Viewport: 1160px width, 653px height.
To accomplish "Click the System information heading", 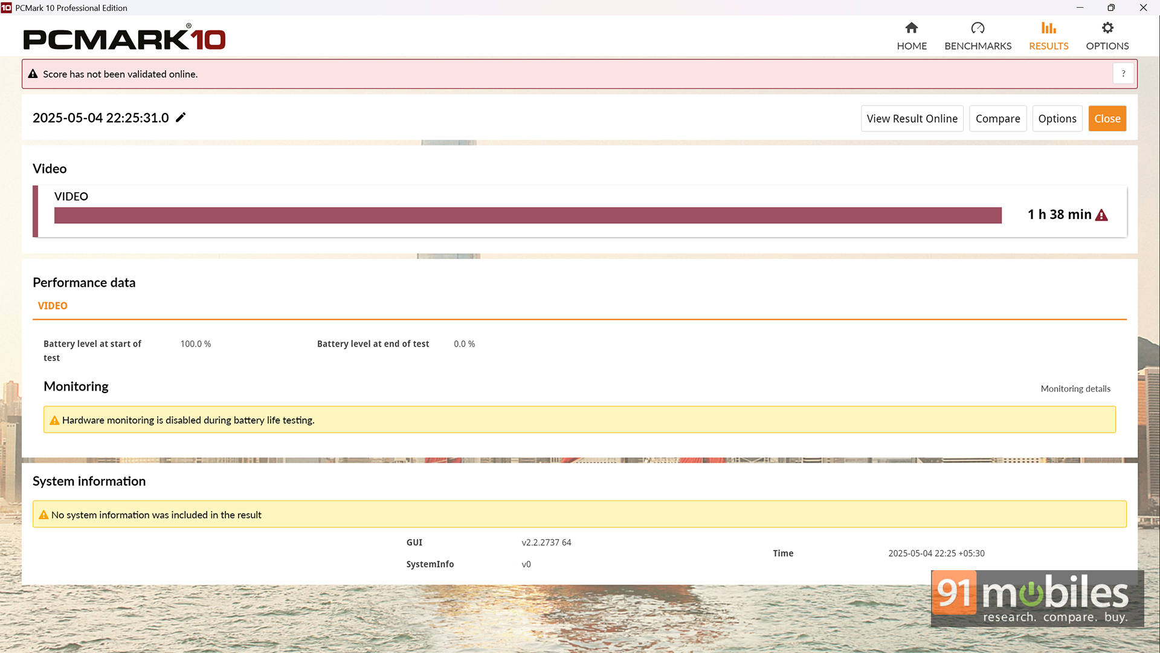I will [x=89, y=481].
